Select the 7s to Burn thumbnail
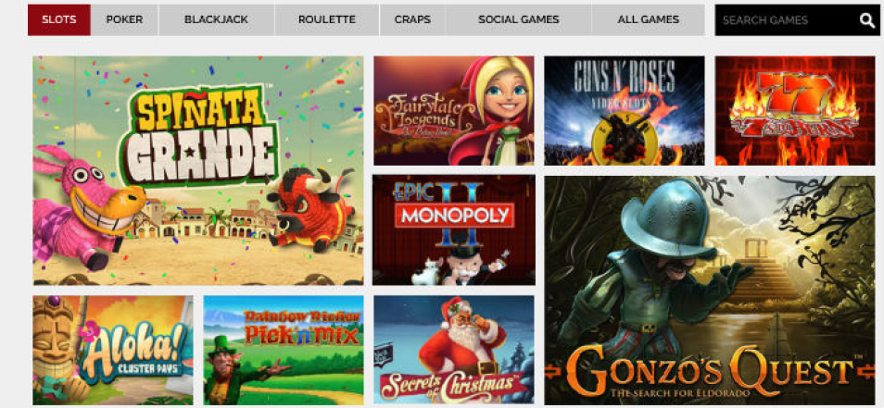Image resolution: width=884 pixels, height=408 pixels. click(x=795, y=110)
